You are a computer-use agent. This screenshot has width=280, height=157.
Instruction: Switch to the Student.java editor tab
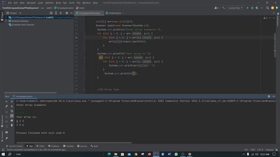click(115, 13)
